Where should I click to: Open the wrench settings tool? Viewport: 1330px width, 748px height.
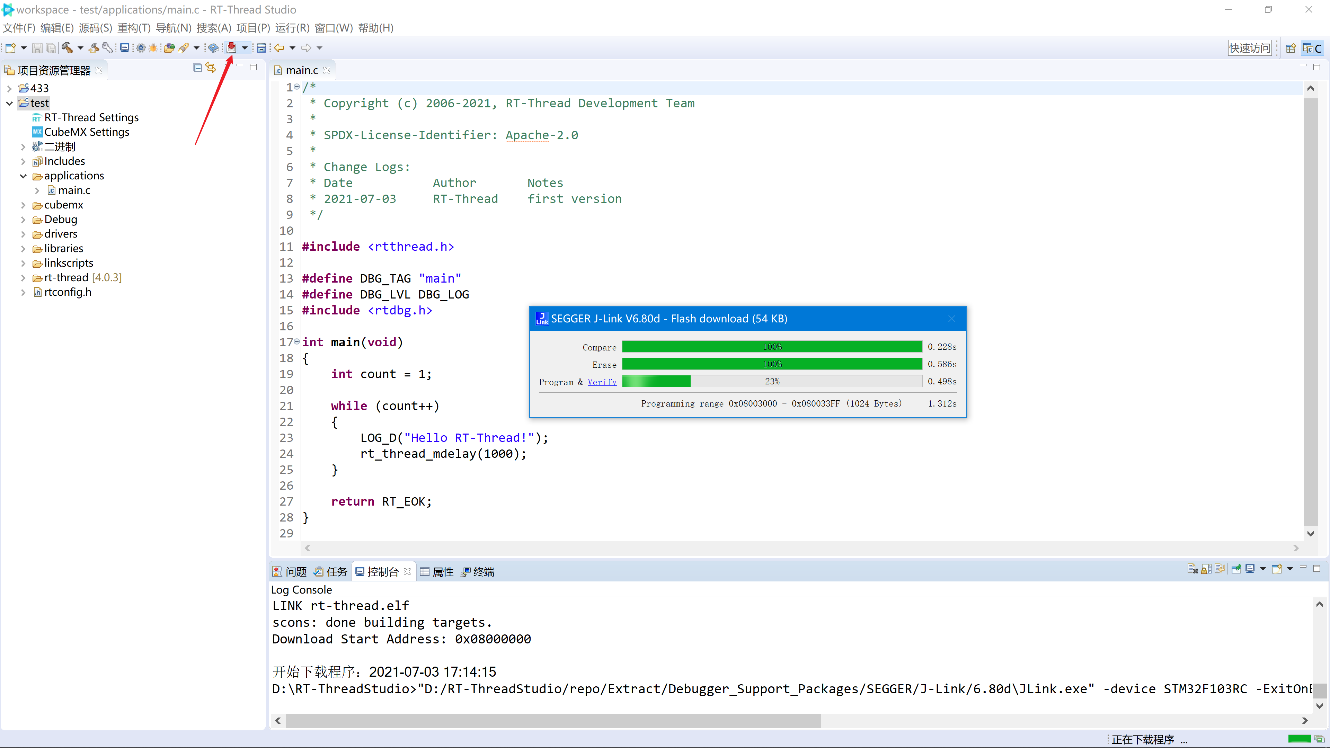pyautogui.click(x=107, y=48)
